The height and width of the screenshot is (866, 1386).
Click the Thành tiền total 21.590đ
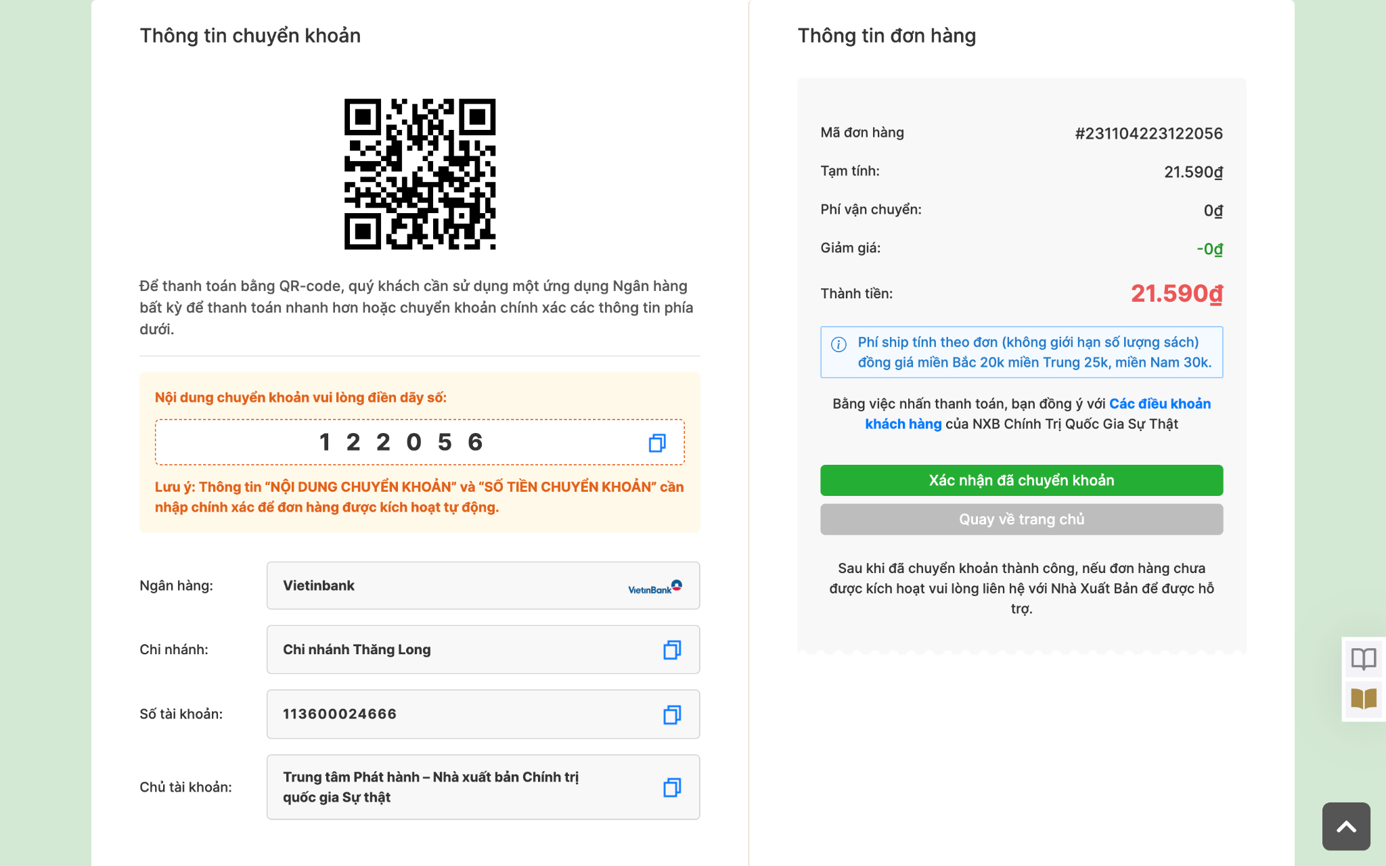pos(1177,294)
